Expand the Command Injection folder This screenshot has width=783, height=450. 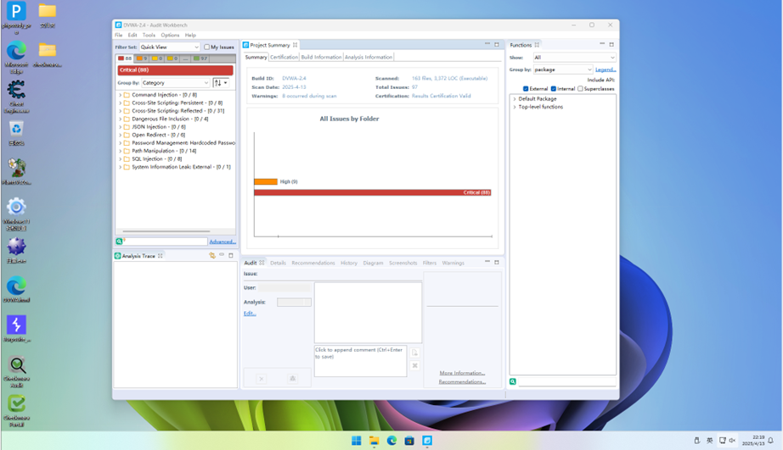click(121, 95)
